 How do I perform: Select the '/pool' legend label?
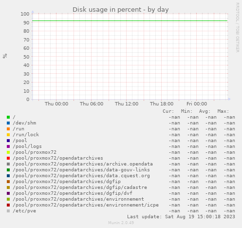[20, 141]
